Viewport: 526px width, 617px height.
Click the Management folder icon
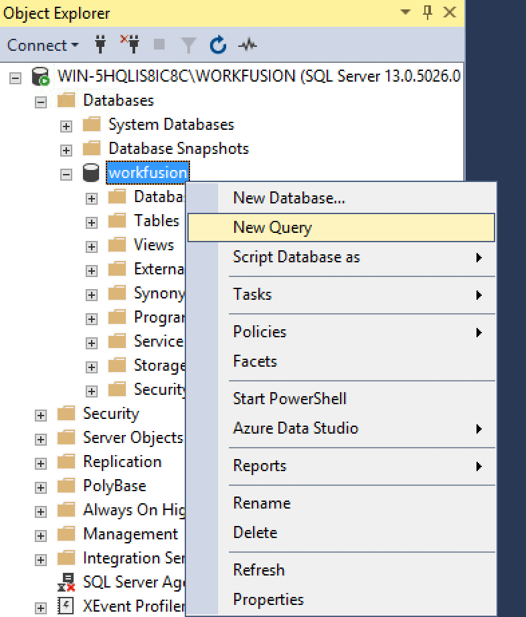coord(66,533)
